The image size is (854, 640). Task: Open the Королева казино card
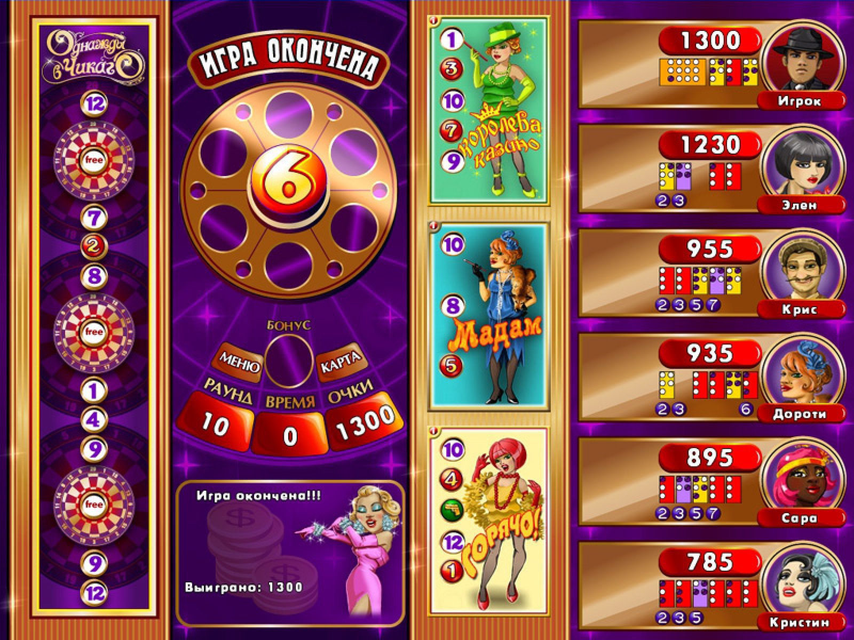[x=489, y=110]
